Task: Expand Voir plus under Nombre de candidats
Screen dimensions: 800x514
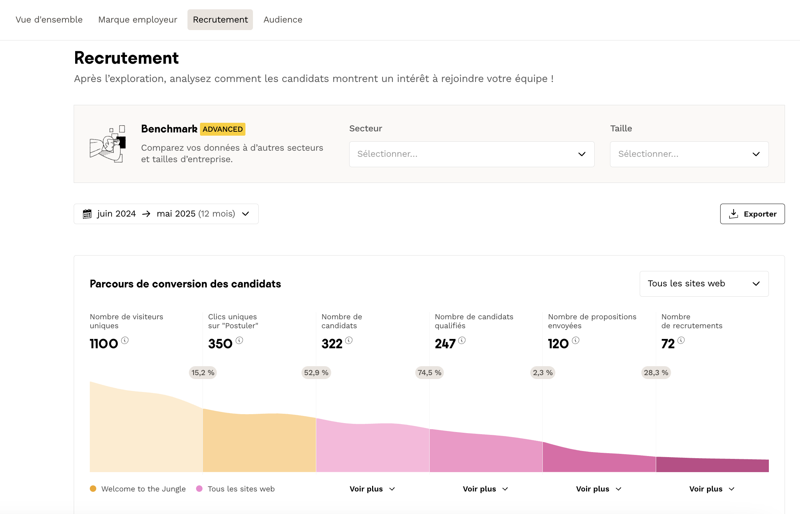Action: [372, 489]
